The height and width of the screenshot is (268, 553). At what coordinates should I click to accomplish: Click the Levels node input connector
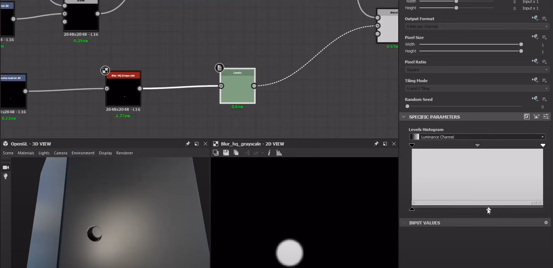point(221,86)
